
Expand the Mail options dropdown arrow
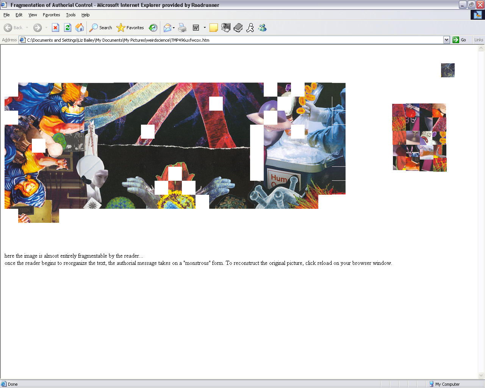coord(174,28)
